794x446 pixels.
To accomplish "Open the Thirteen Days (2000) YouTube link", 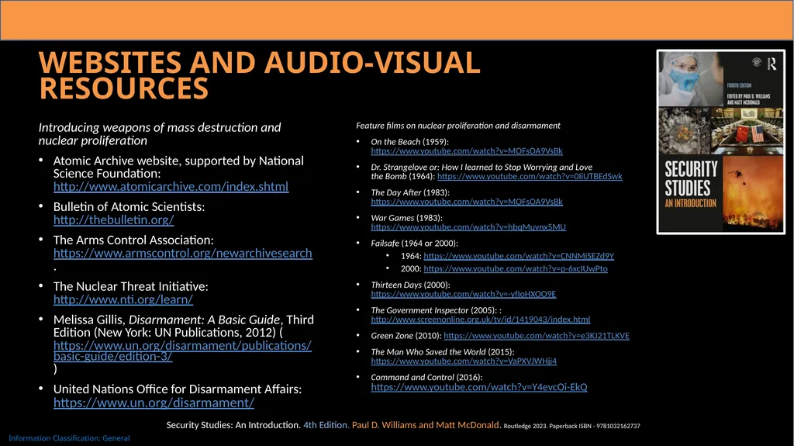I will click(x=464, y=294).
